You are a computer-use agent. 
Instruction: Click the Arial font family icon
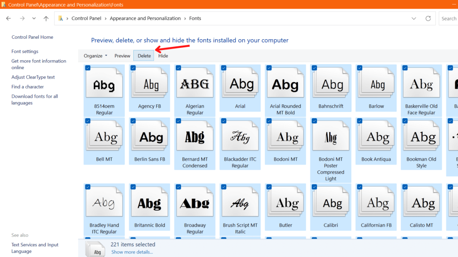240,83
